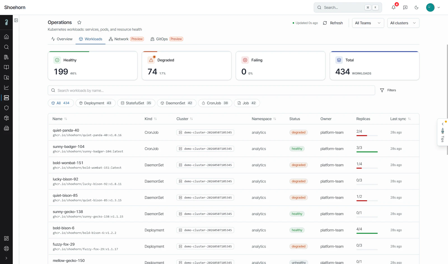Image resolution: width=448 pixels, height=264 pixels.
Task: Sort table by Name column
Action: (60, 119)
